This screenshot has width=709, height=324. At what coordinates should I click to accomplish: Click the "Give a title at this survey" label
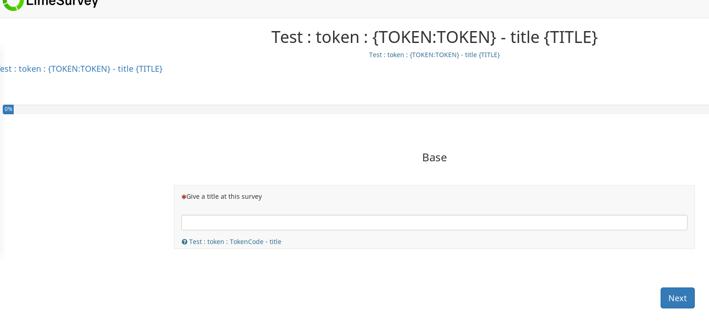[224, 197]
